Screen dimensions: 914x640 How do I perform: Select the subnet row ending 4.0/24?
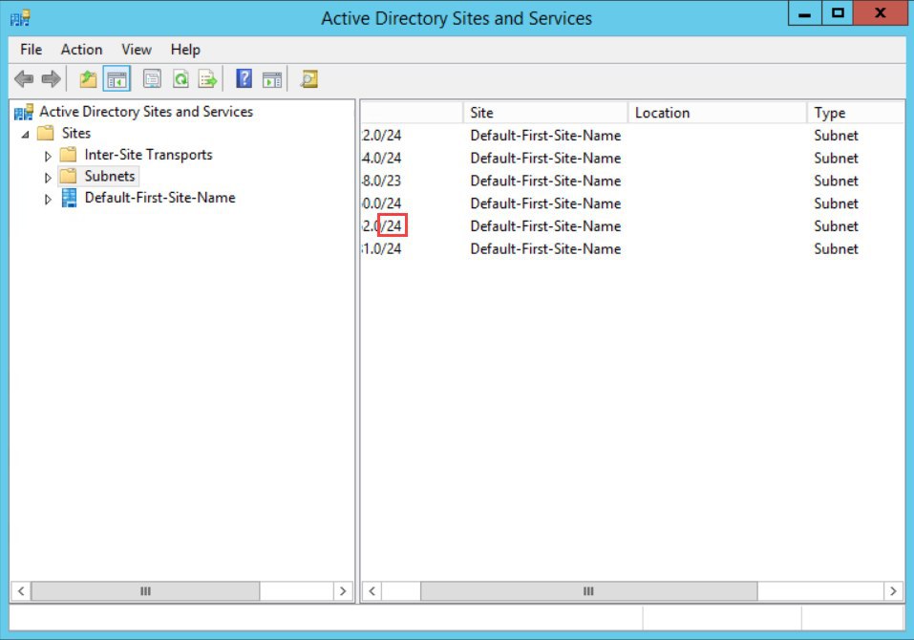(632, 158)
